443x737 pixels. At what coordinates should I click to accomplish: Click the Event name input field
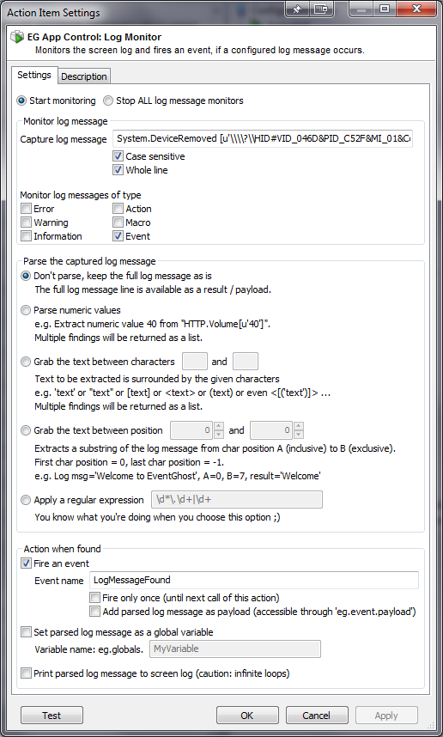pyautogui.click(x=253, y=580)
